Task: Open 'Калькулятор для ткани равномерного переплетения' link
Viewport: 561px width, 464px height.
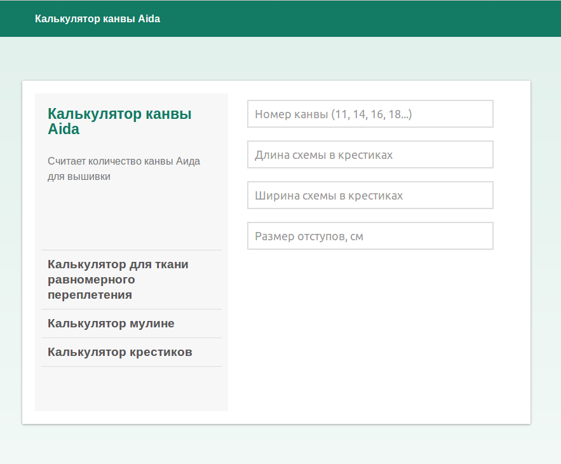Action: click(x=118, y=280)
